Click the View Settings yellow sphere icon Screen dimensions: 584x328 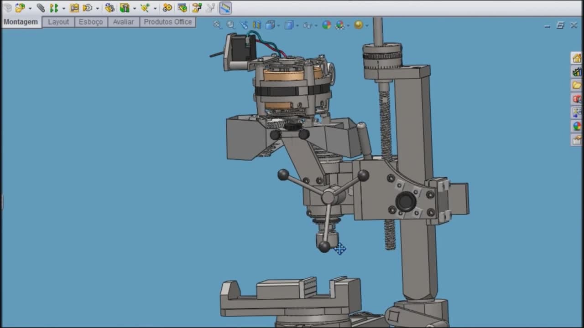pos(359,25)
